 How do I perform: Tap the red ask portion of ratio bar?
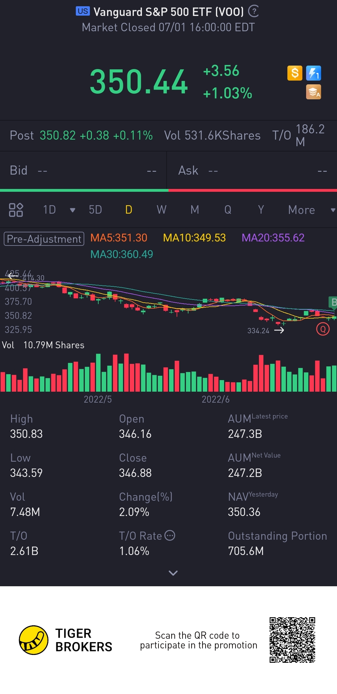point(253,190)
